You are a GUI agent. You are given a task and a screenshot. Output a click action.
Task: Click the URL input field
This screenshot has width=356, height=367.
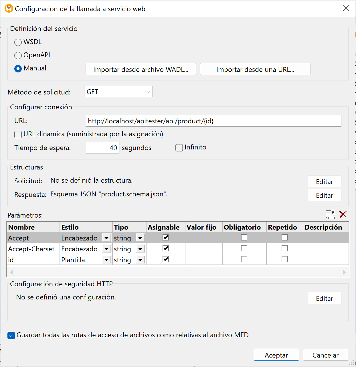[213, 121]
